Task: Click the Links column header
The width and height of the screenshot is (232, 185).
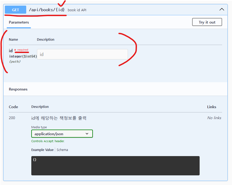Action: click(x=212, y=107)
